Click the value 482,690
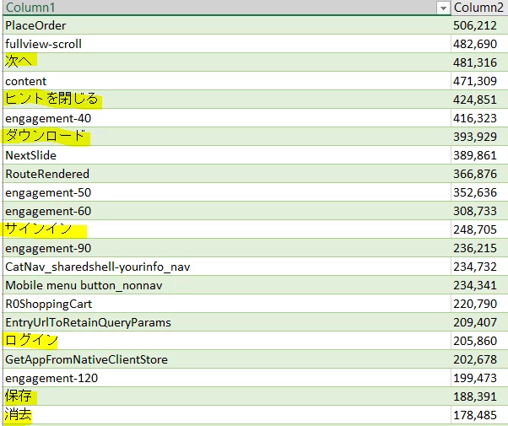The height and width of the screenshot is (426, 508). coord(474,44)
